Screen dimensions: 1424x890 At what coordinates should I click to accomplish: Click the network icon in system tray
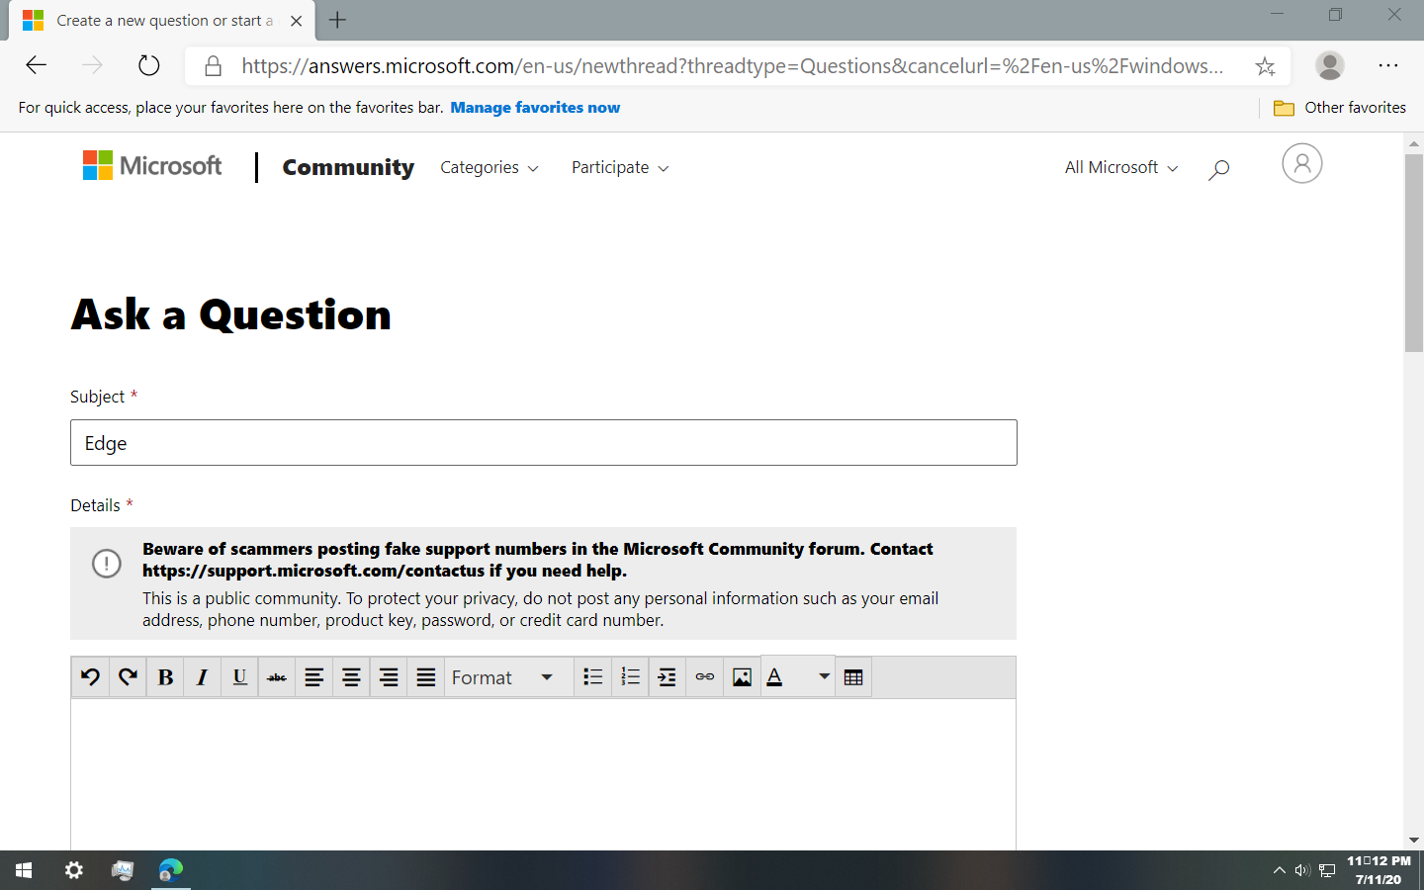coord(1327,870)
